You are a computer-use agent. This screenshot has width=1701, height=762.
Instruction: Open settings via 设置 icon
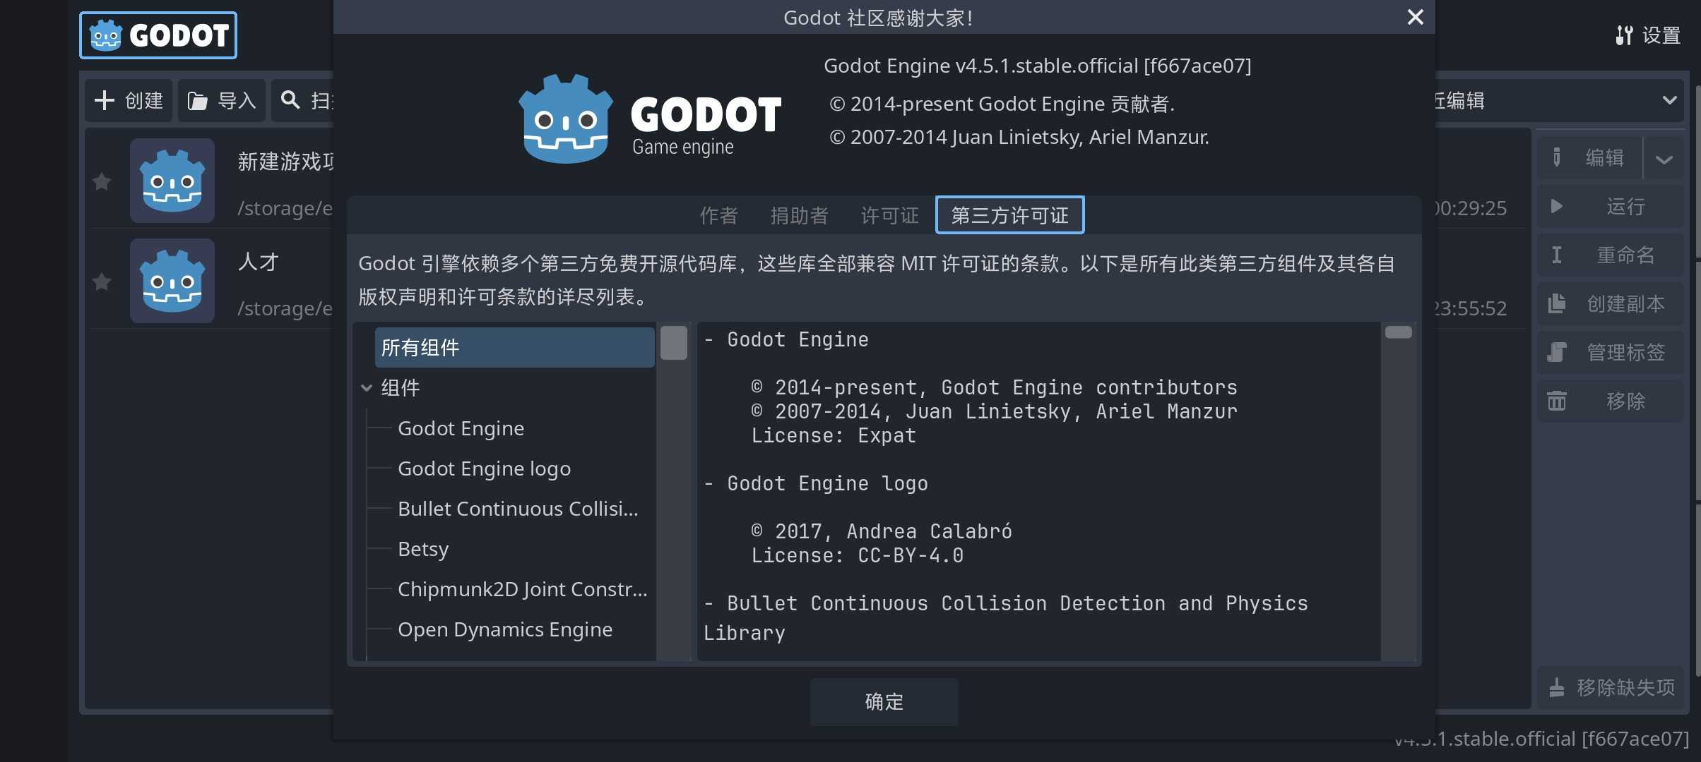pos(1624,35)
